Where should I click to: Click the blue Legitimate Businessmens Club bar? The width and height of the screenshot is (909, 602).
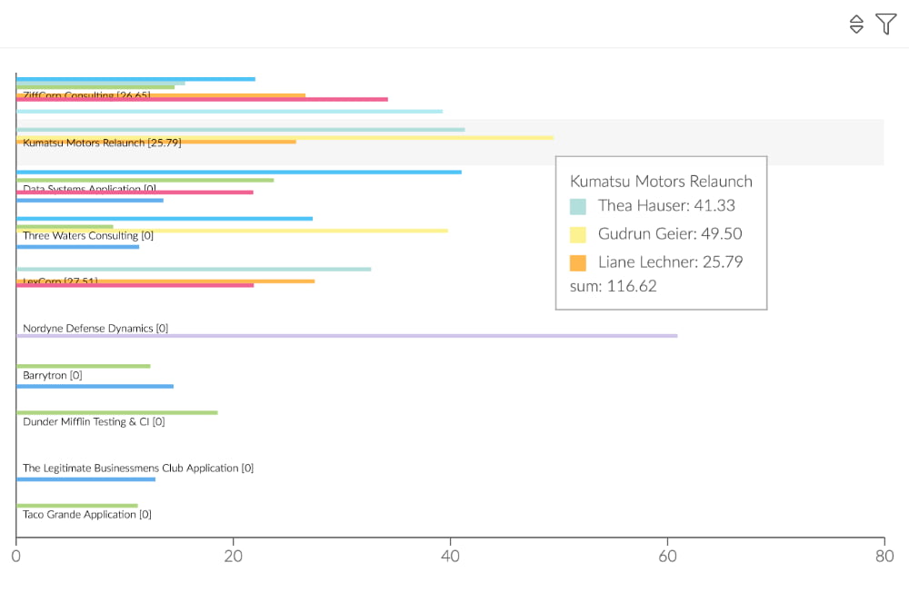point(85,479)
